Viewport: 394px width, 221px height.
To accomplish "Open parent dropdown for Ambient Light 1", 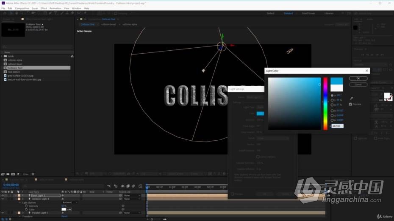I will tap(132, 199).
